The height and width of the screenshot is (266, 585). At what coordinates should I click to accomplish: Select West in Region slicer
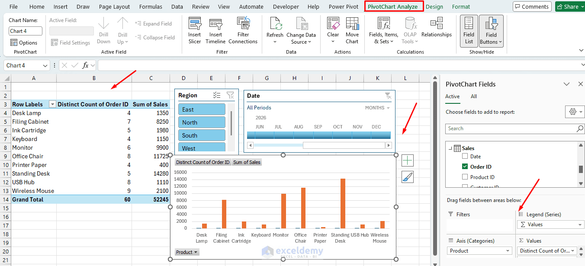coord(202,147)
